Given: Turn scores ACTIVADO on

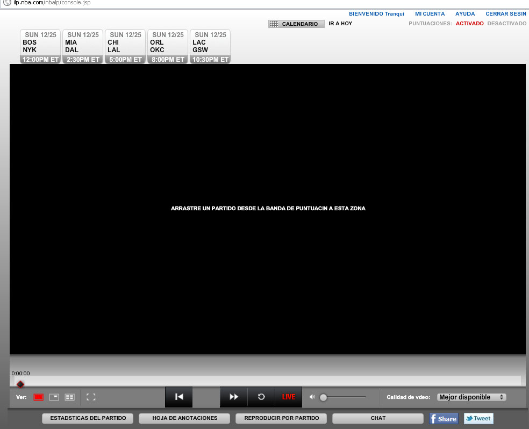Looking at the screenshot, I should click(x=469, y=24).
